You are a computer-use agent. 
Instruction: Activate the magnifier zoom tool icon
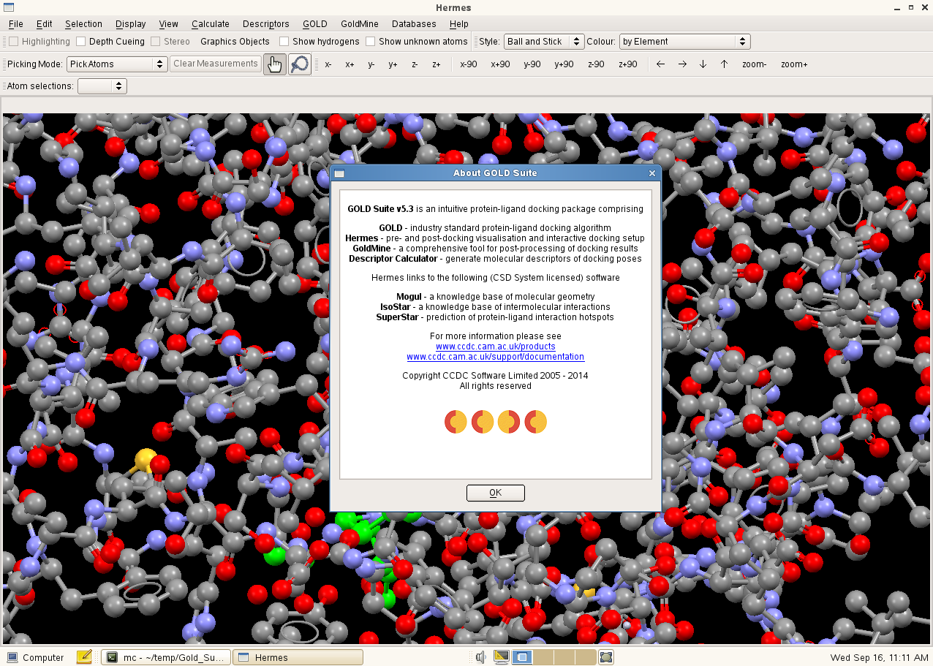click(x=299, y=64)
